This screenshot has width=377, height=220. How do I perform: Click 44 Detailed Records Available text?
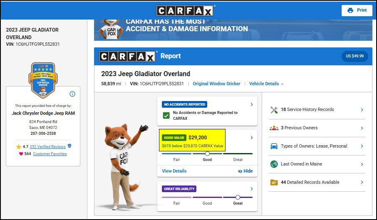pos(310,182)
